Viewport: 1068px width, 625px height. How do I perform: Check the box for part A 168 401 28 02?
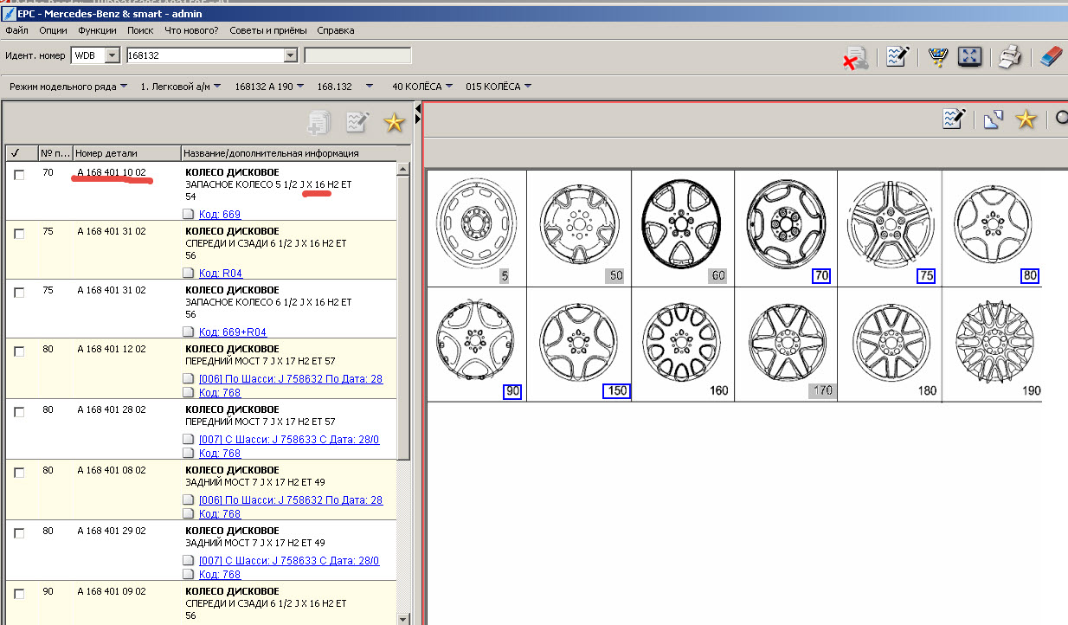(19, 411)
